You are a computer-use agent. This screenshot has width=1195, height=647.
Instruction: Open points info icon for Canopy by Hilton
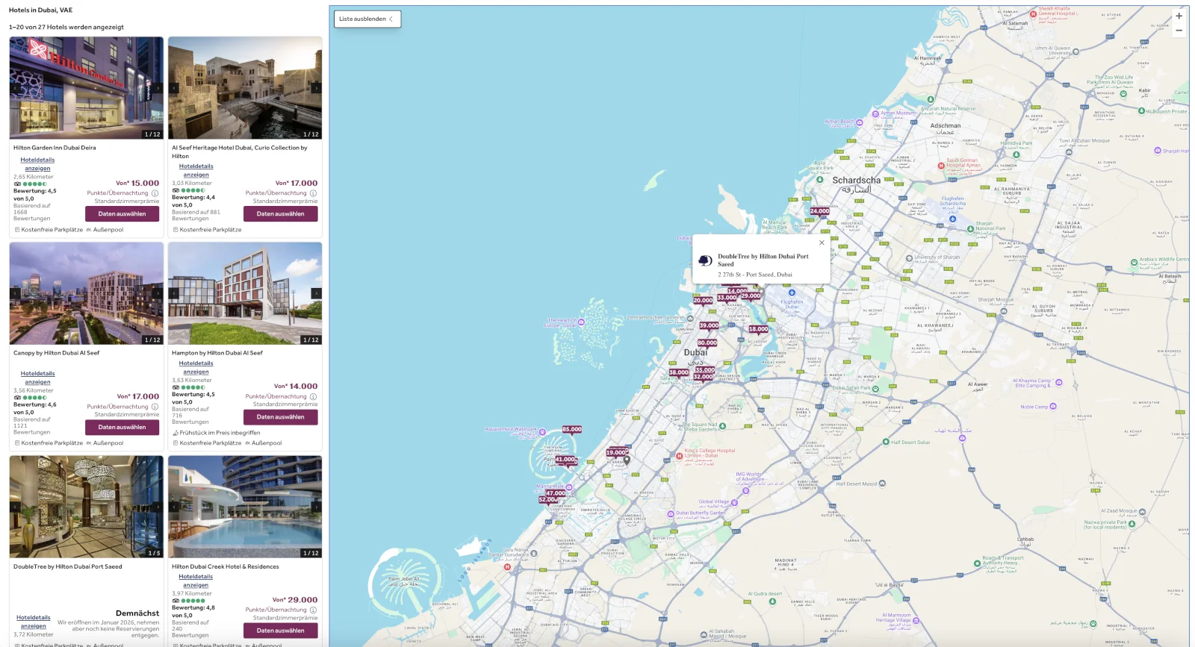click(155, 407)
